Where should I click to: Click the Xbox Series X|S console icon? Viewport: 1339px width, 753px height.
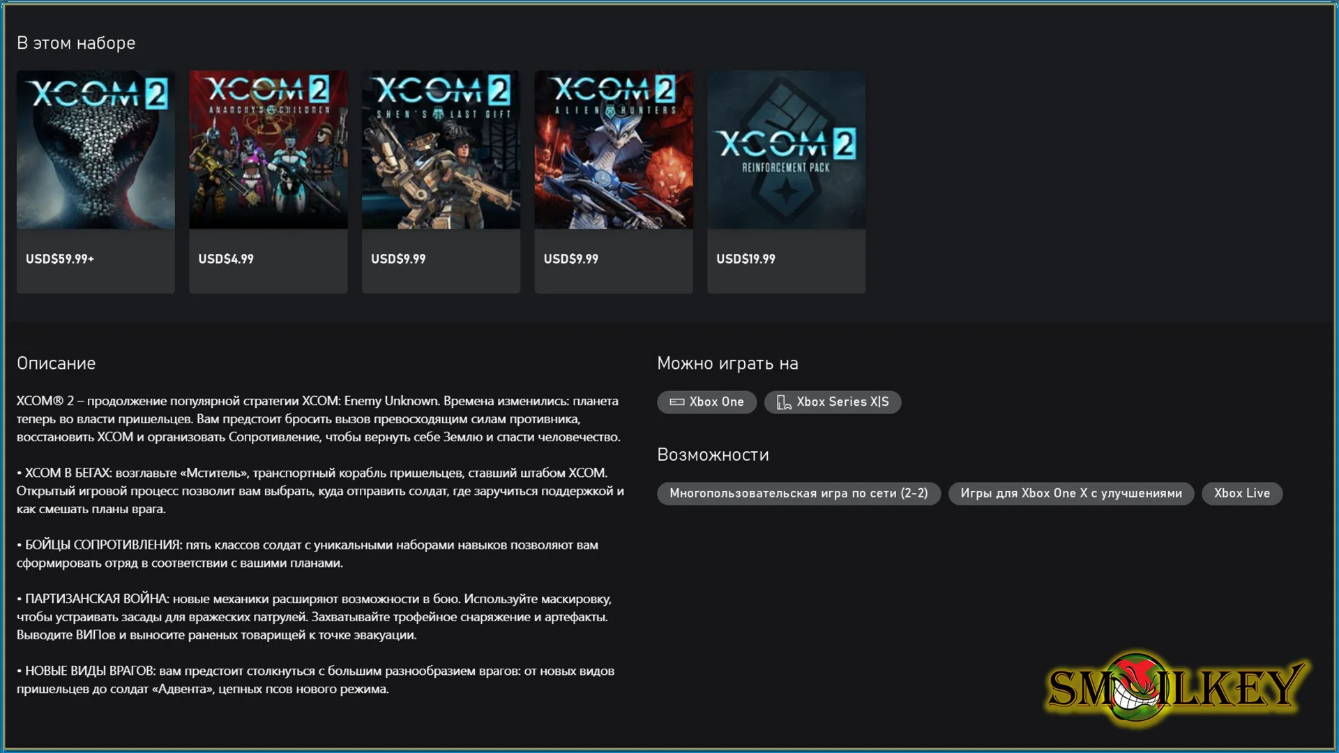pyautogui.click(x=784, y=402)
